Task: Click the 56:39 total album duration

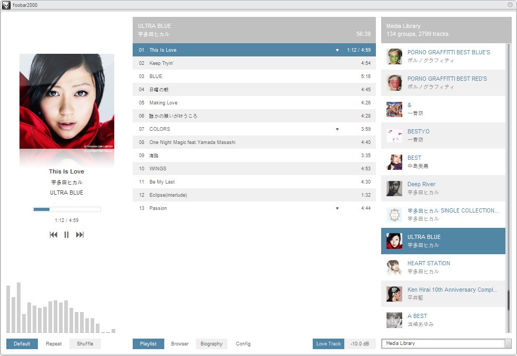Action: coord(363,34)
